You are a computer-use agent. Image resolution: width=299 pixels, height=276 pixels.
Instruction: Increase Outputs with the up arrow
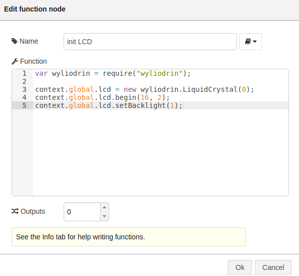104,207
